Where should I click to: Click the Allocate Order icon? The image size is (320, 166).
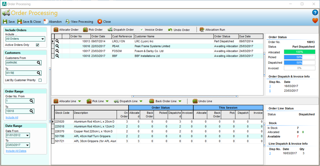(x=56, y=30)
